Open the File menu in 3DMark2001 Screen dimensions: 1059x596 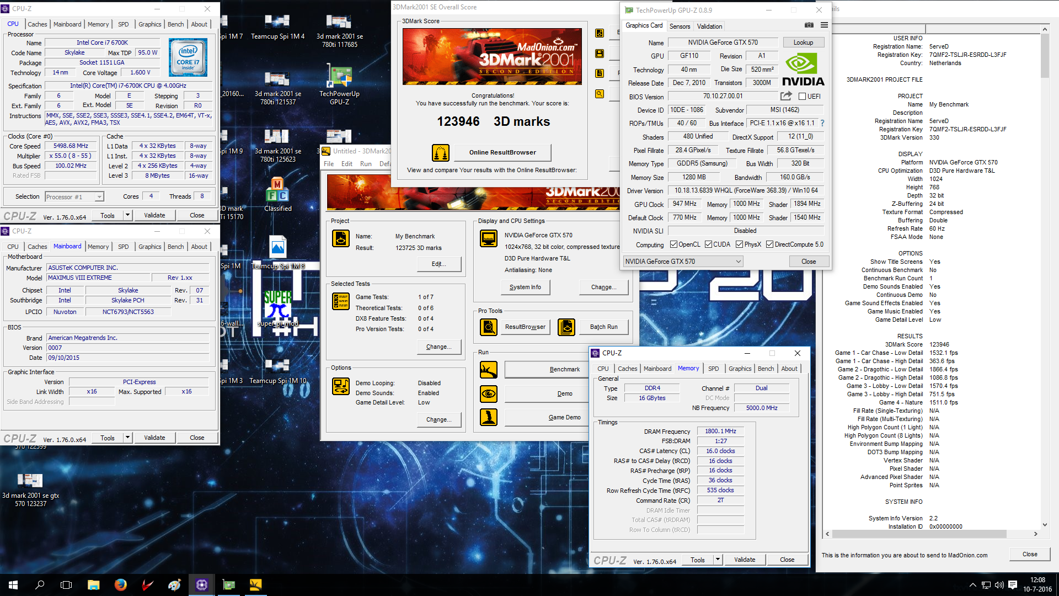329,164
